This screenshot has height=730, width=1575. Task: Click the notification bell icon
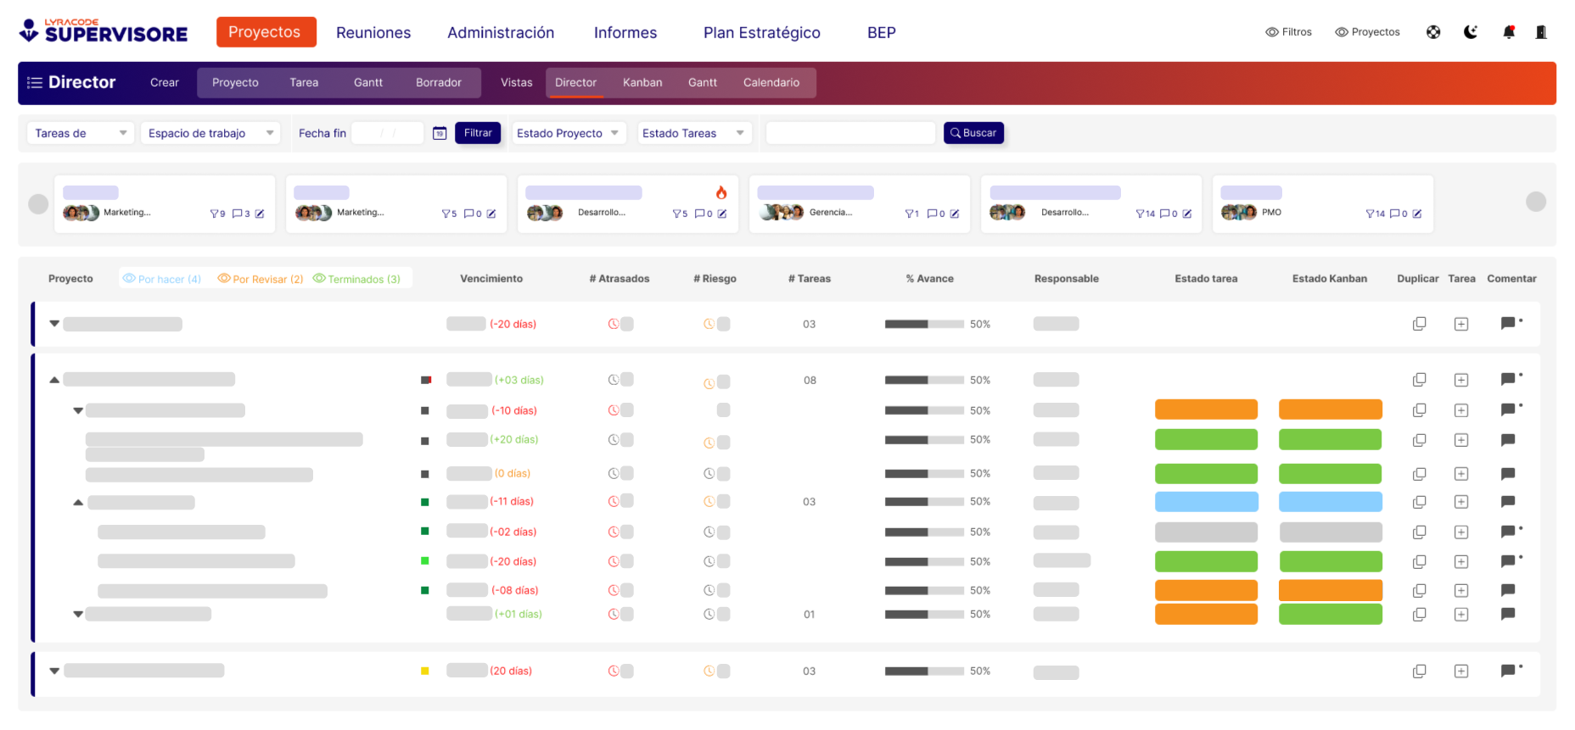[x=1508, y=32]
